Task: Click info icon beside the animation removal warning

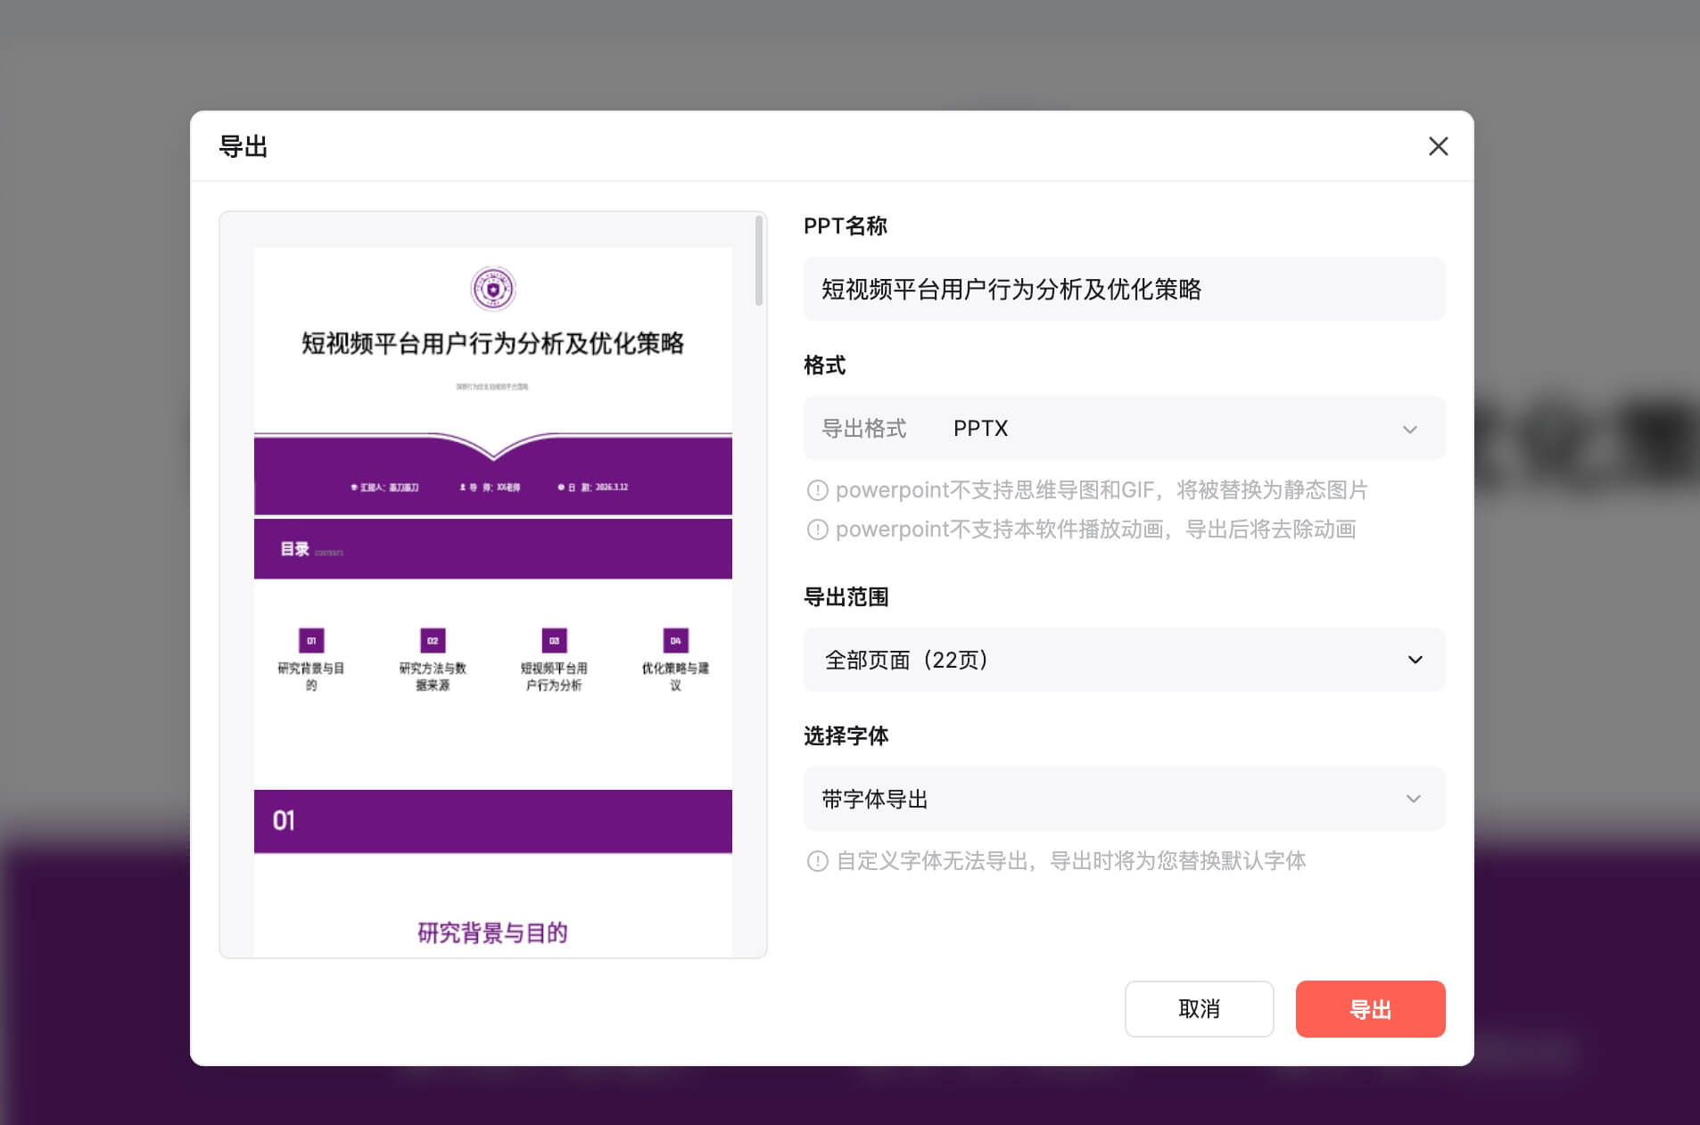Action: [817, 529]
